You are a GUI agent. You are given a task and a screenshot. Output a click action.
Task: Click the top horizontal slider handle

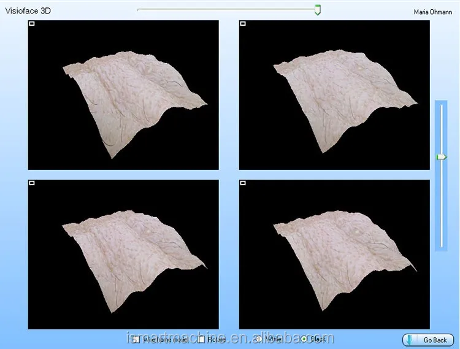tap(317, 10)
